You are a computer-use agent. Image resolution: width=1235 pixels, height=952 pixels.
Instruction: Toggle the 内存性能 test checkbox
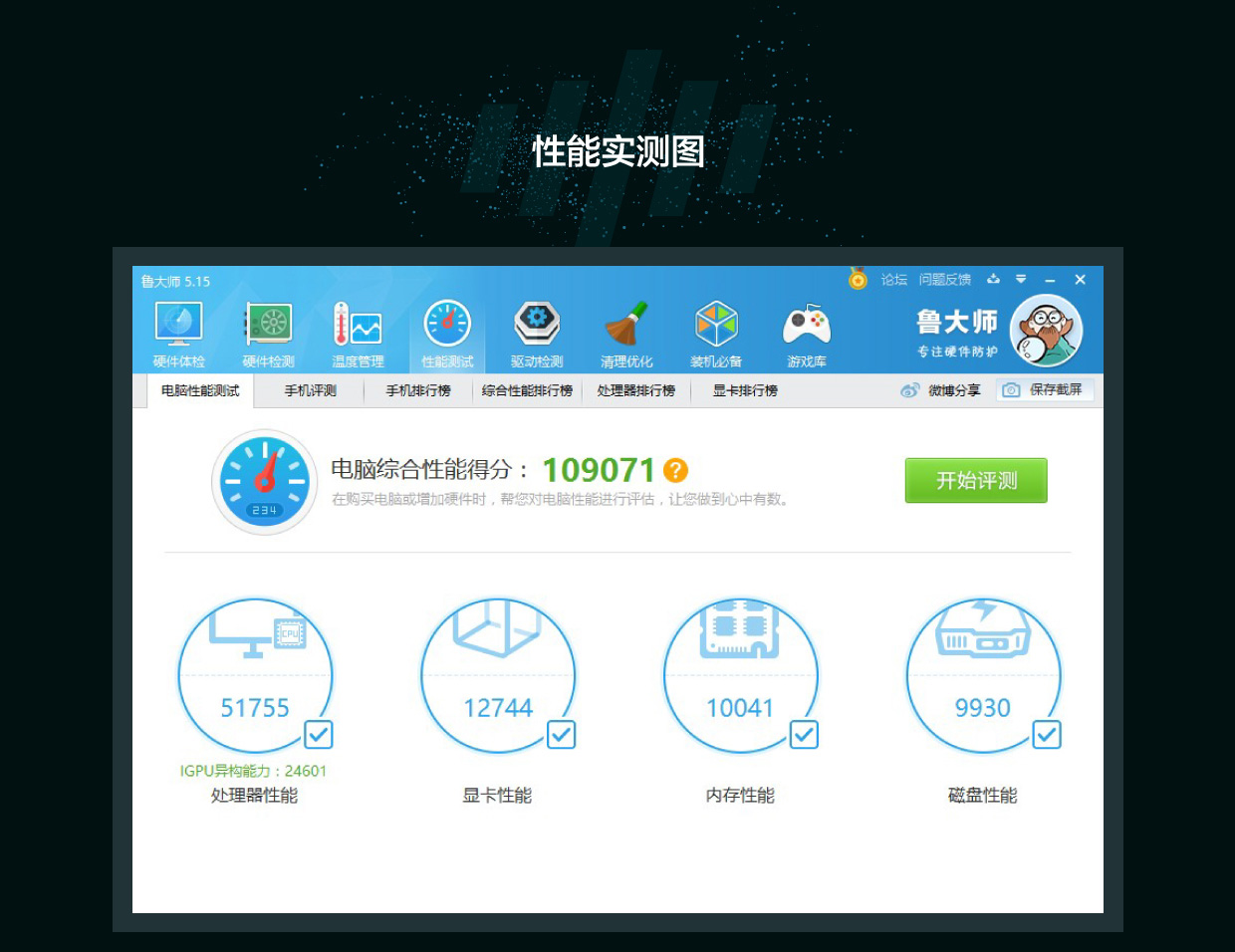[804, 735]
